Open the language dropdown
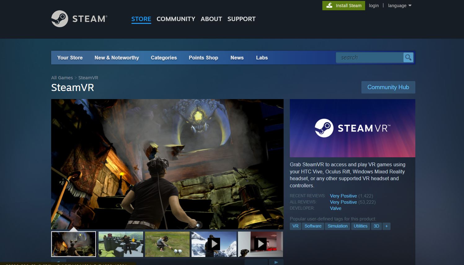The height and width of the screenshot is (265, 464). coord(400,6)
